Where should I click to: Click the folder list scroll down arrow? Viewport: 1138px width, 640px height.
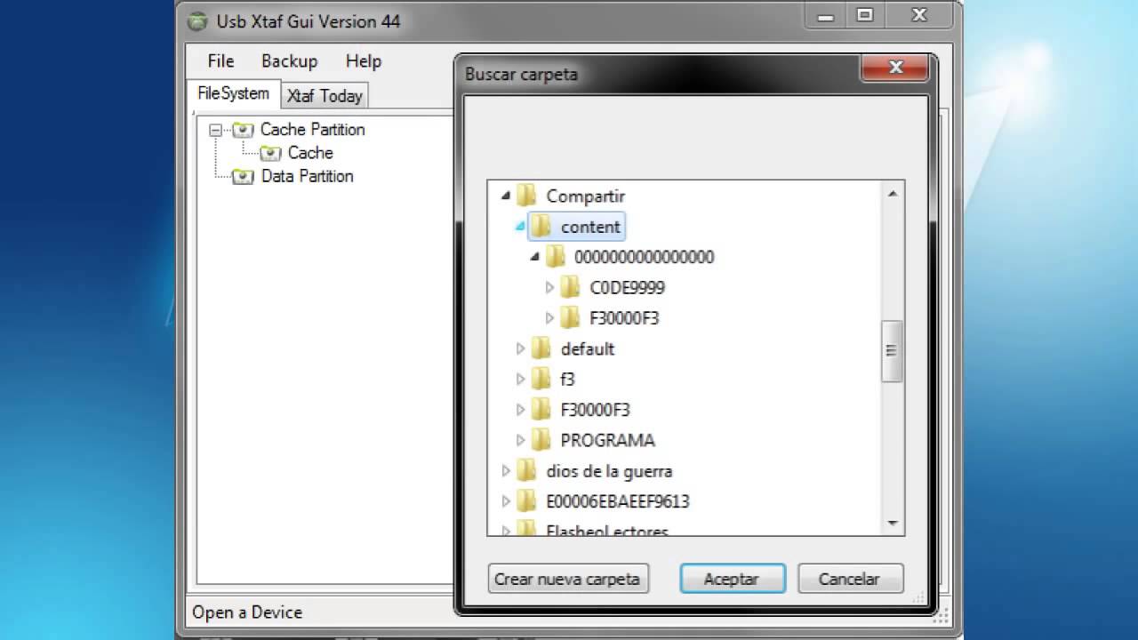pyautogui.click(x=892, y=524)
